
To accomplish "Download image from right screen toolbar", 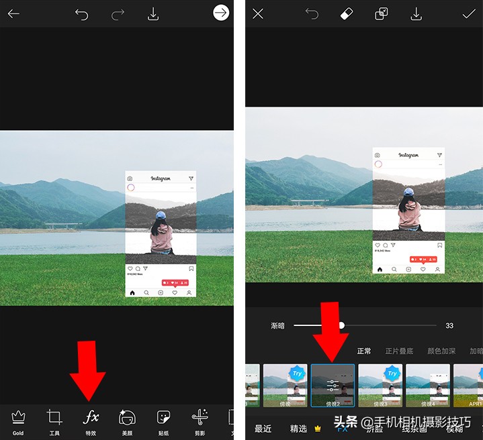I will pos(416,14).
